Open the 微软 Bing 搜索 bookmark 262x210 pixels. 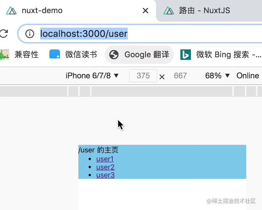[221, 55]
